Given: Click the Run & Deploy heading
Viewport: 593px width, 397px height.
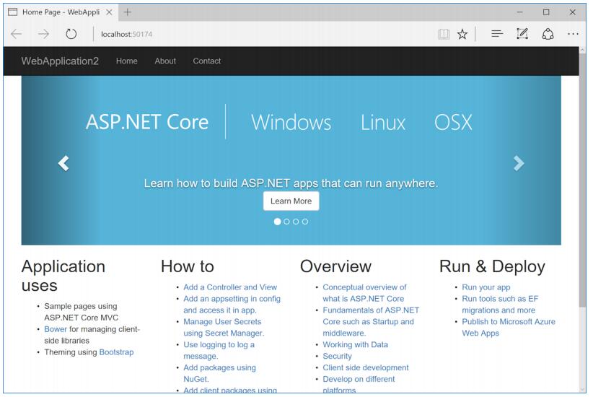Looking at the screenshot, I should click(492, 266).
